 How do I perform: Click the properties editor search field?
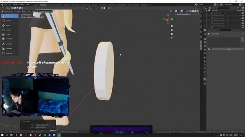(224, 30)
